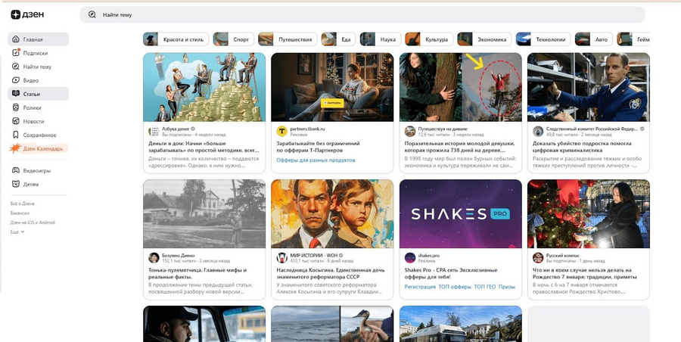Select Найти тему in sidebar

coord(39,67)
